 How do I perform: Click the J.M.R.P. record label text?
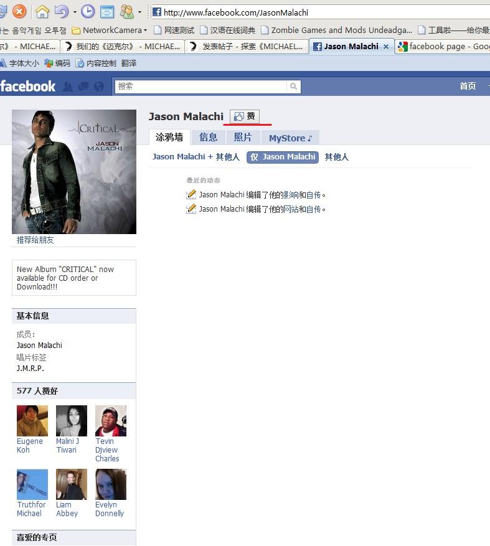pos(31,368)
